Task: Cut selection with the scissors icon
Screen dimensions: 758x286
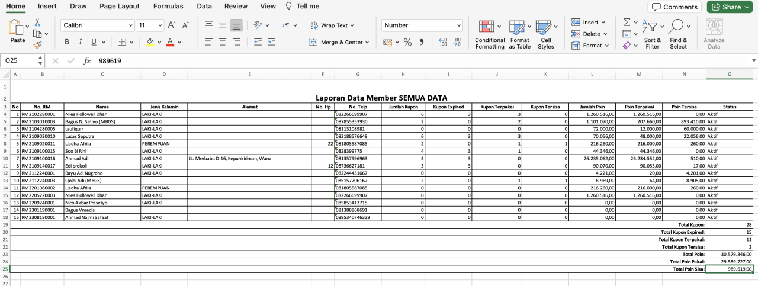Action: tap(37, 23)
